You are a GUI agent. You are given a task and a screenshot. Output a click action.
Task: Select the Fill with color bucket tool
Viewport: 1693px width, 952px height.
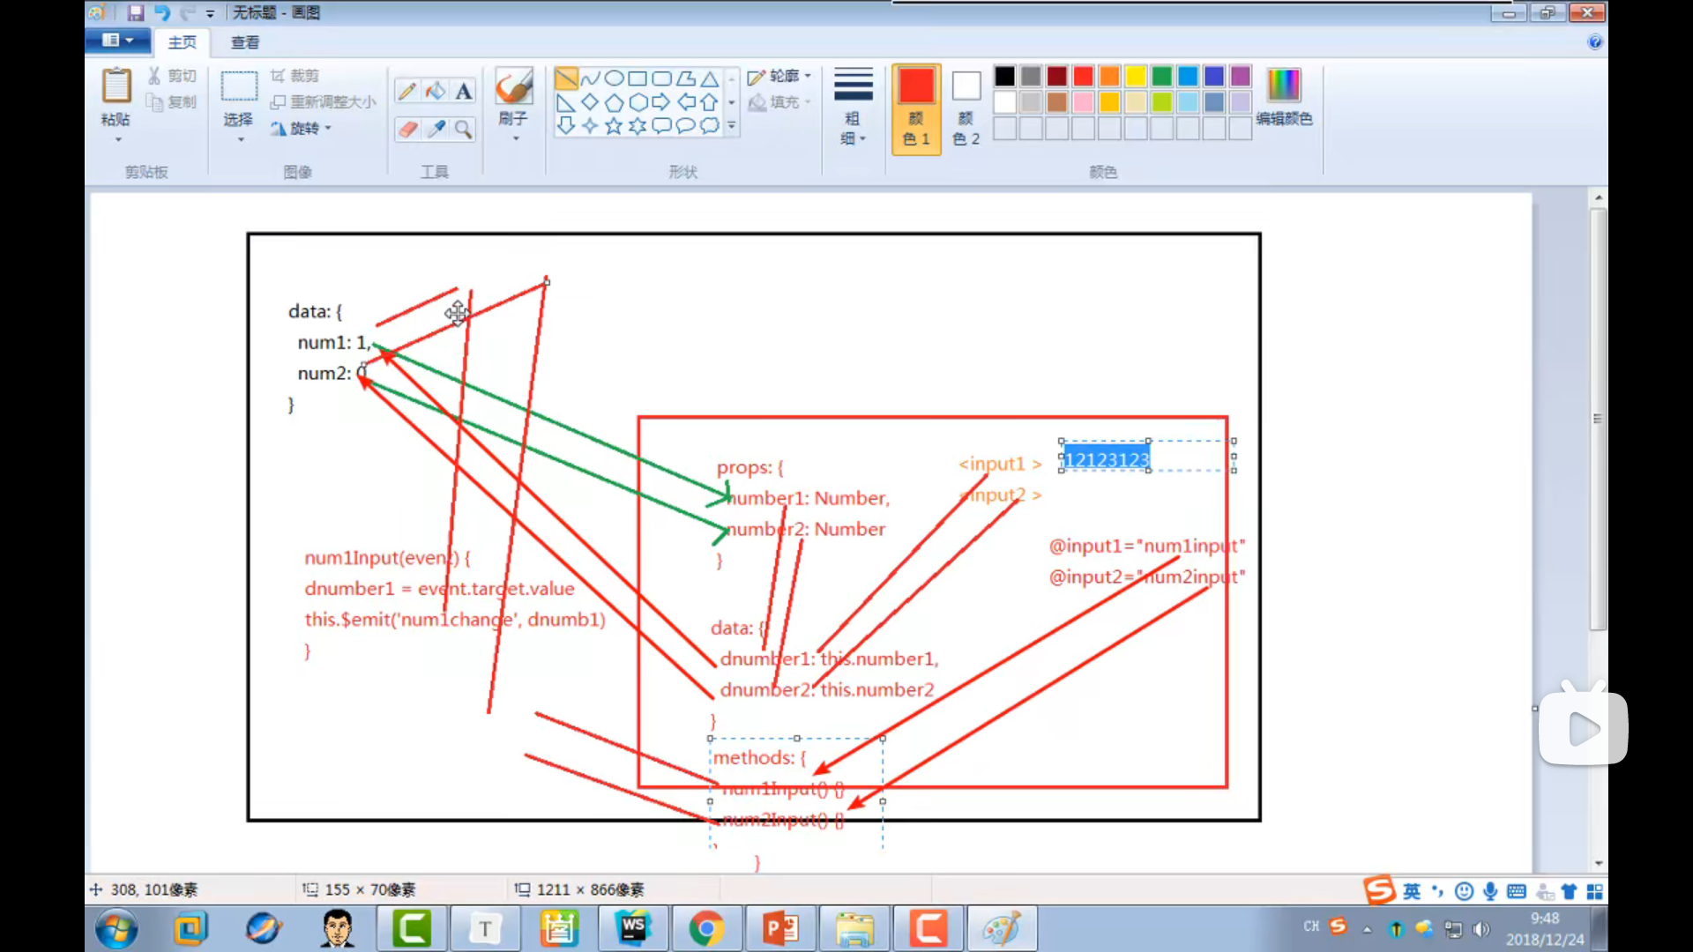tap(436, 91)
